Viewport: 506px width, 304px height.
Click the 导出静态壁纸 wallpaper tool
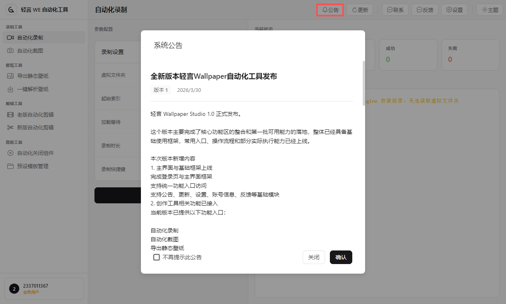(x=34, y=76)
